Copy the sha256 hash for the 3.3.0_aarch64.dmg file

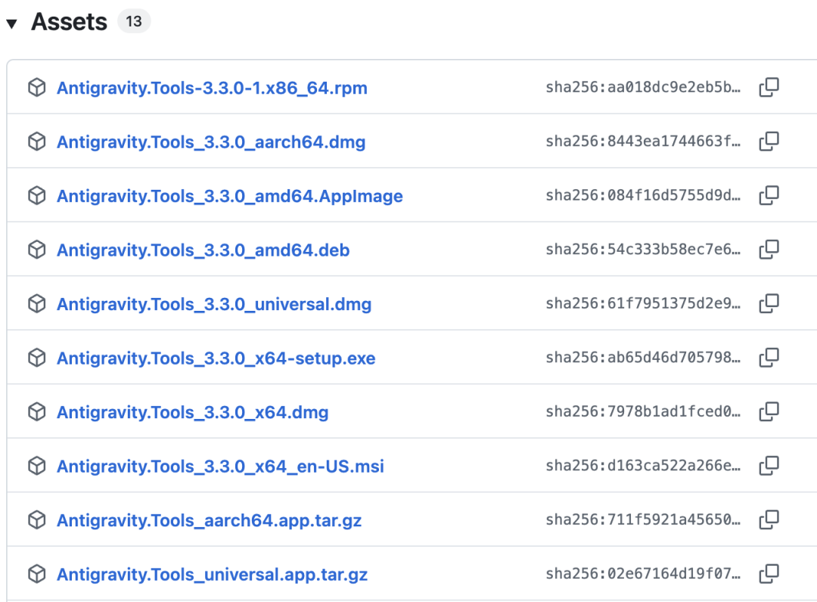pos(769,141)
